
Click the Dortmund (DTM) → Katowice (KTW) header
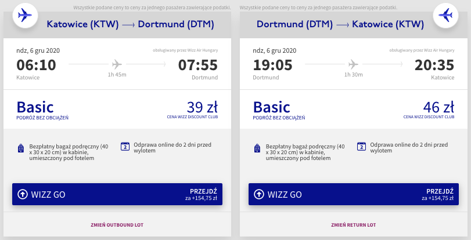340,25
